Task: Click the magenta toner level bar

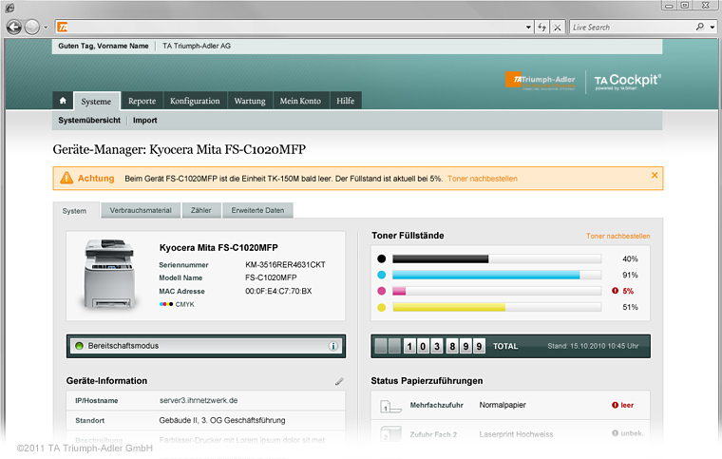Action: (x=497, y=291)
